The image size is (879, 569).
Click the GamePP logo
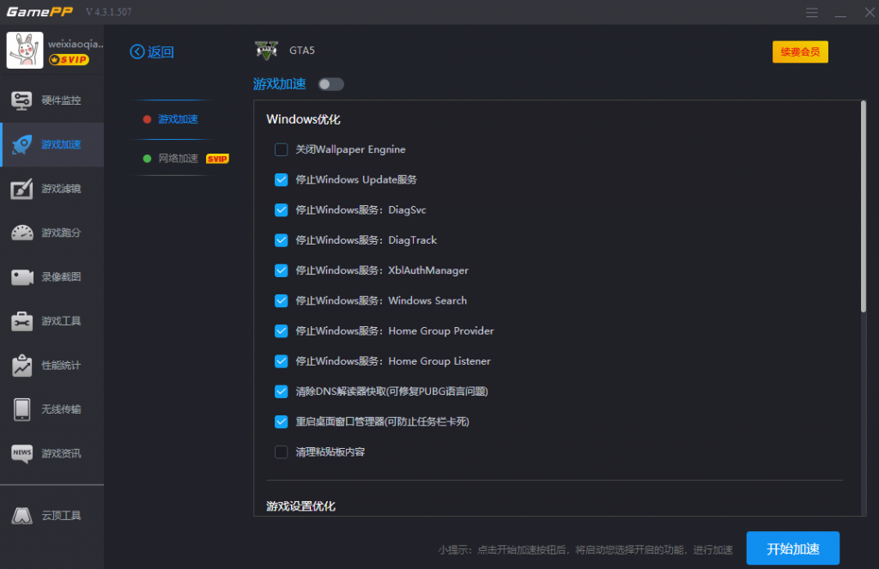point(39,12)
